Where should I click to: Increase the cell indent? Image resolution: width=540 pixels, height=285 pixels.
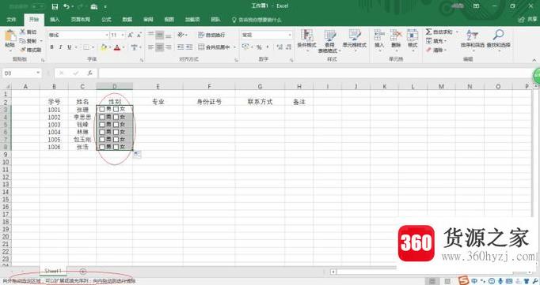189,47
